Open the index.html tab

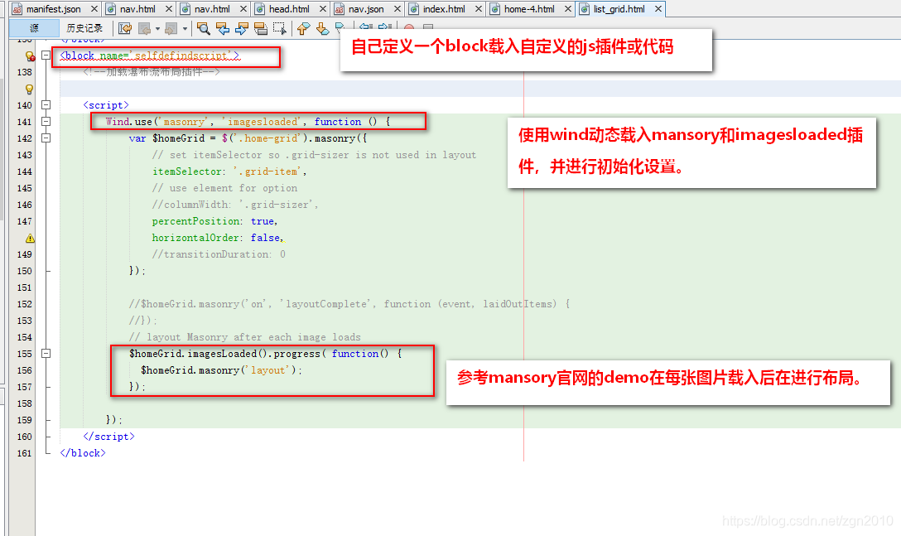[x=444, y=9]
